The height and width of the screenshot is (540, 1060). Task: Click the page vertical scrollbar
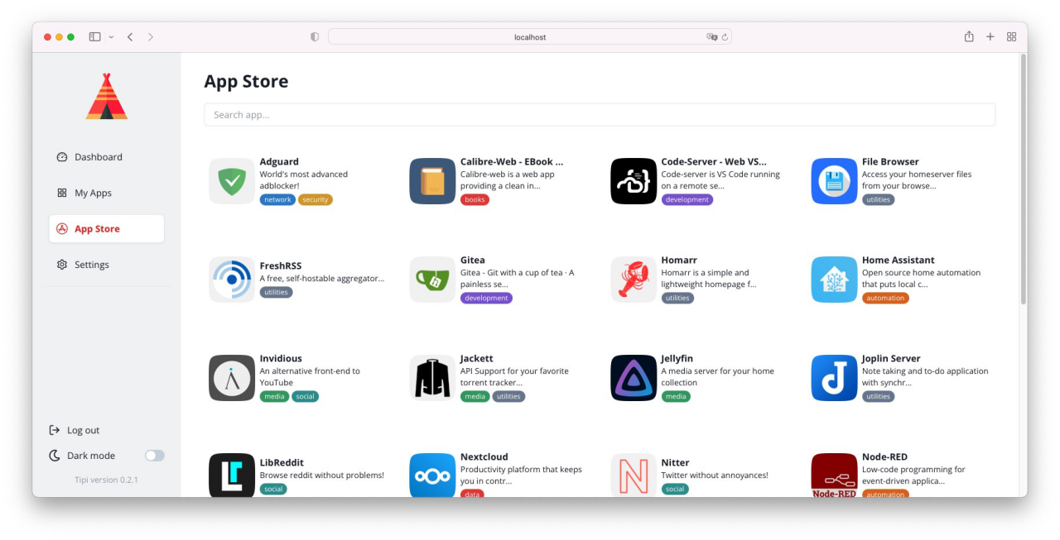[1023, 182]
